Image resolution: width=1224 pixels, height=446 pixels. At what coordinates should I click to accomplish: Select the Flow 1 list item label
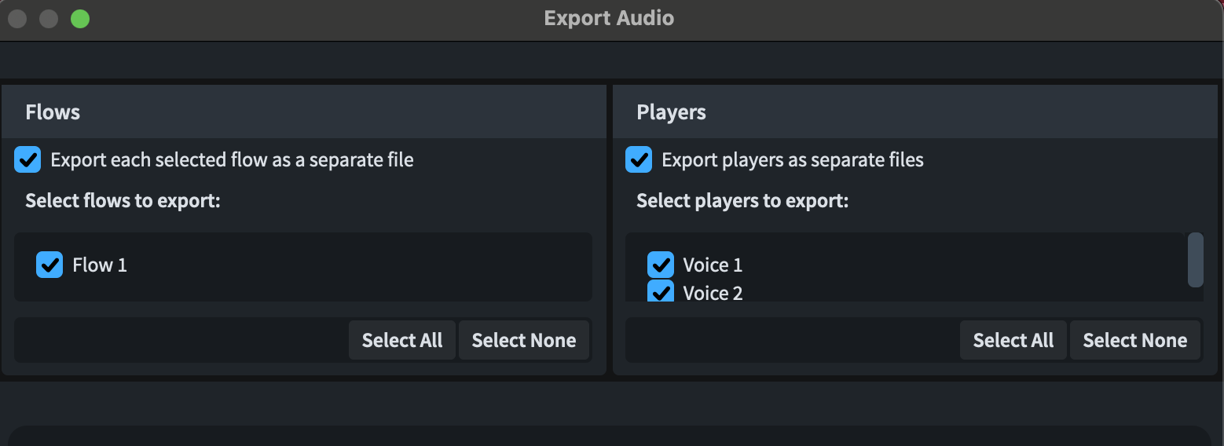coord(100,265)
